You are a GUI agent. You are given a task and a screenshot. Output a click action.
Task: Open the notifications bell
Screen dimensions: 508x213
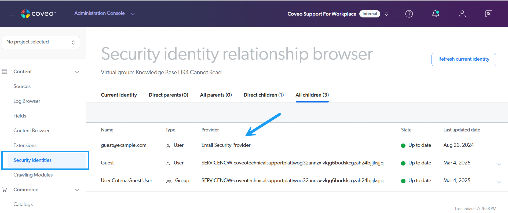pyautogui.click(x=436, y=13)
